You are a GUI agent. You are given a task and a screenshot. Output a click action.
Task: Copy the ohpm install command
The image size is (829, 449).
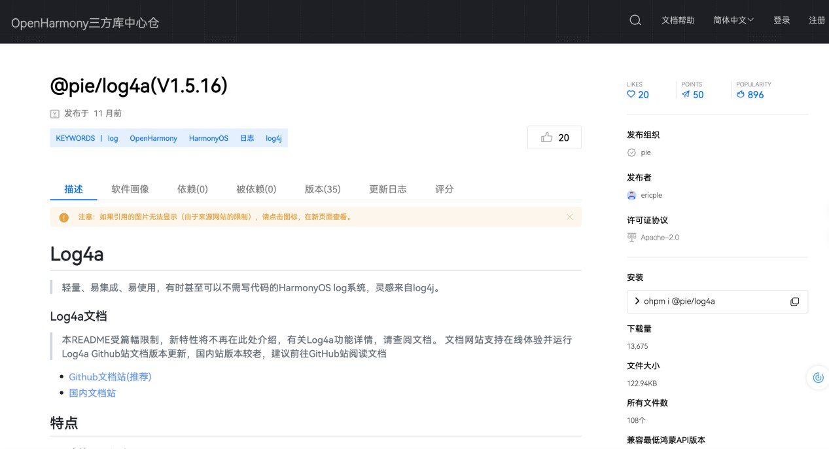(794, 302)
